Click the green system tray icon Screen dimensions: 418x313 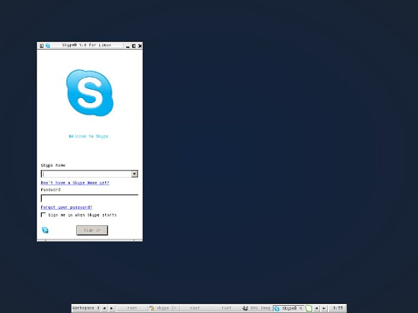pos(309,308)
